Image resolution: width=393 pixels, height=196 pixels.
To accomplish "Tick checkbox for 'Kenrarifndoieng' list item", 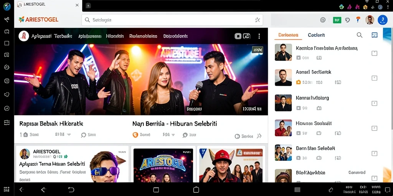I will (375, 103).
